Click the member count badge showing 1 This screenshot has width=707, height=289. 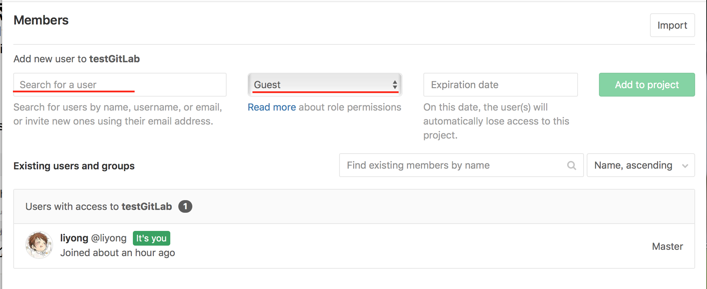click(x=185, y=206)
